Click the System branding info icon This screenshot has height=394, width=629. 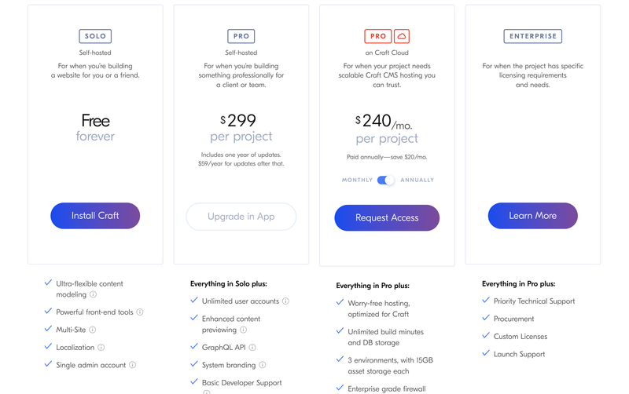coord(263,365)
